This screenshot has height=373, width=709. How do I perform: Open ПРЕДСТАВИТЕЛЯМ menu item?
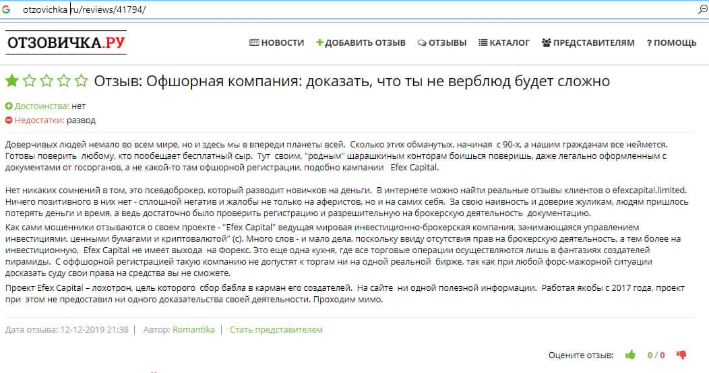tap(588, 43)
